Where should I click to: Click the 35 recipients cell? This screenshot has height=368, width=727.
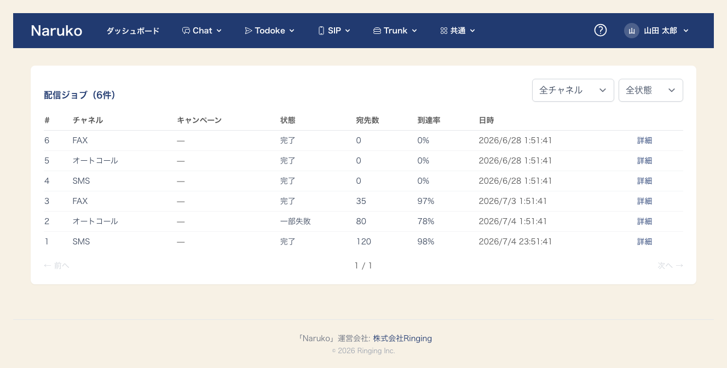pyautogui.click(x=361, y=201)
